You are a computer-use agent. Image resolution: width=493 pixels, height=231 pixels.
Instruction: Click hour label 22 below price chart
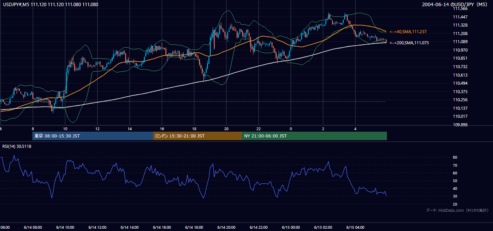258,129
